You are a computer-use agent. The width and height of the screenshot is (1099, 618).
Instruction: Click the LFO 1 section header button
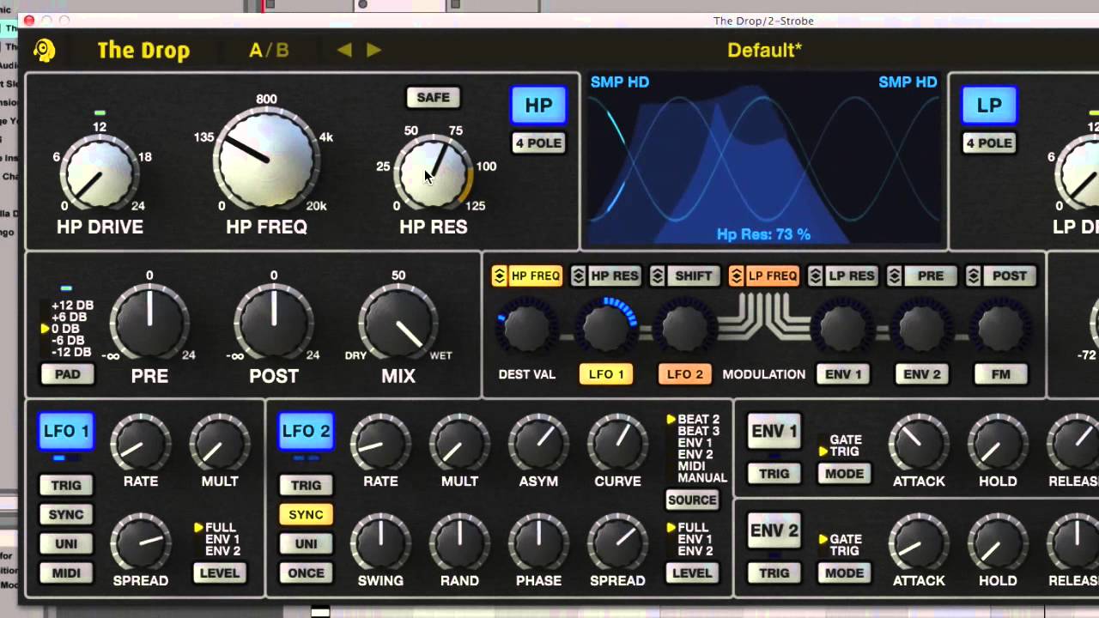66,431
